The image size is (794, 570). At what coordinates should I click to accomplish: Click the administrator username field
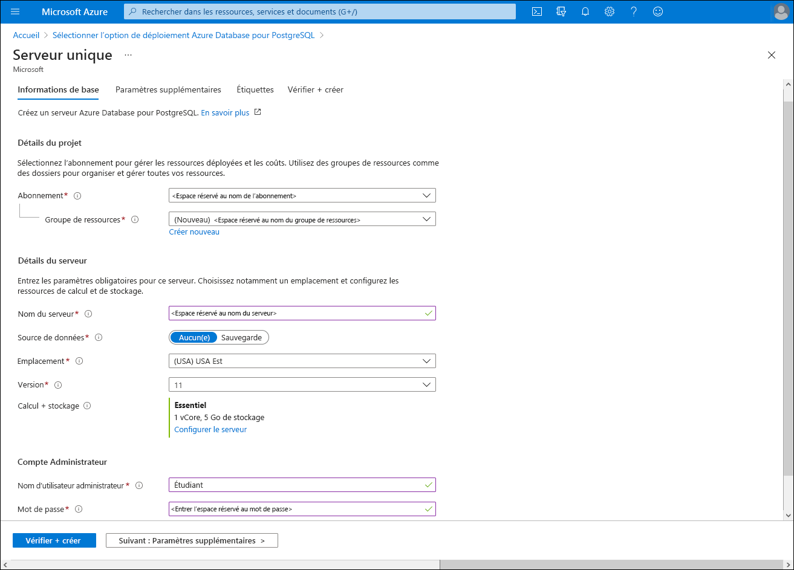coord(302,485)
